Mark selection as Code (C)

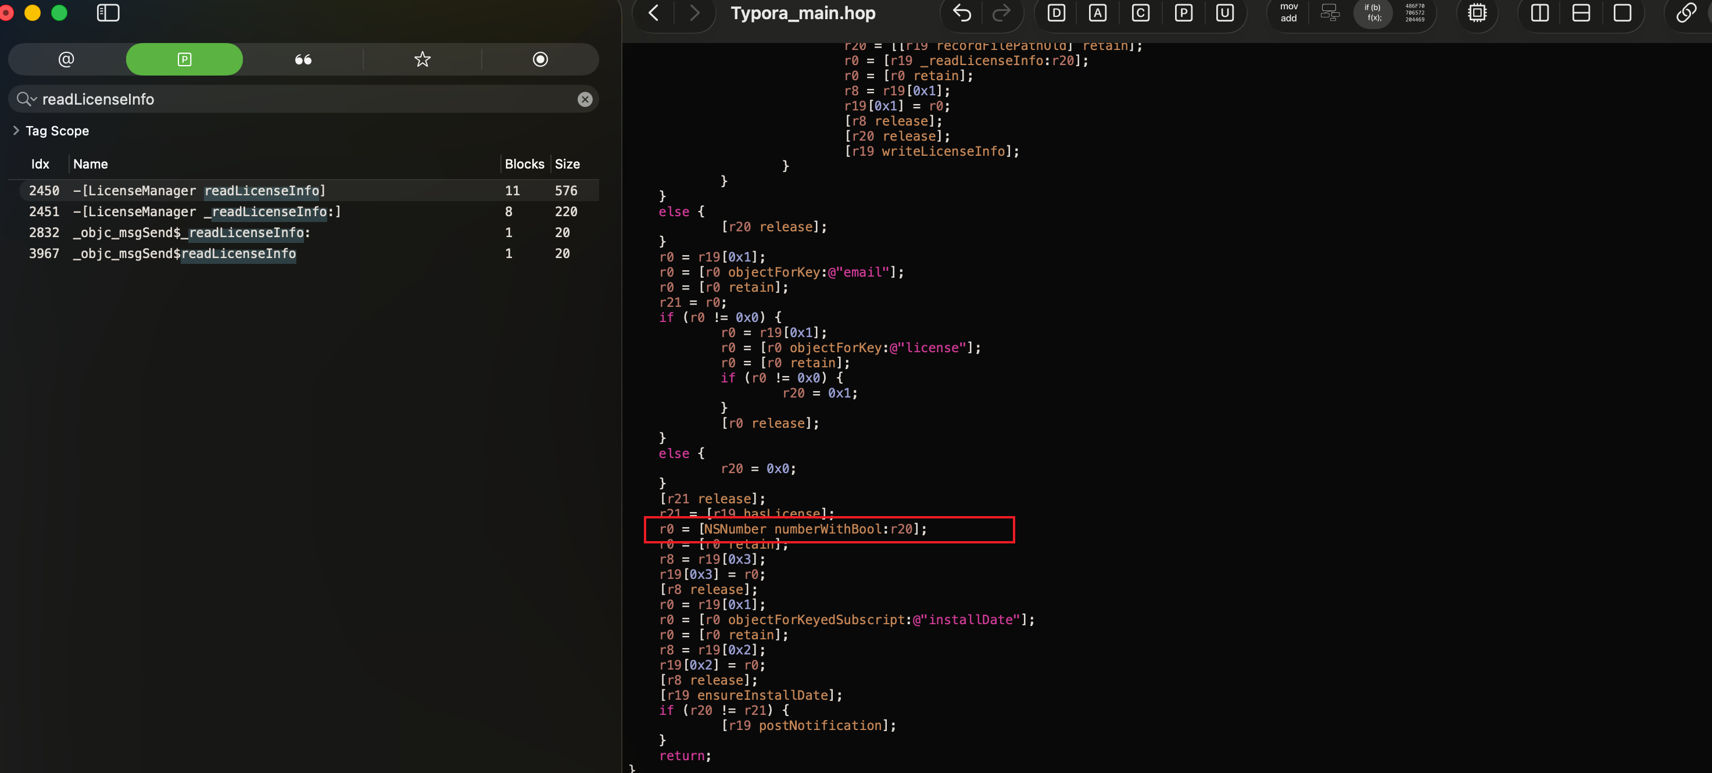click(x=1140, y=13)
